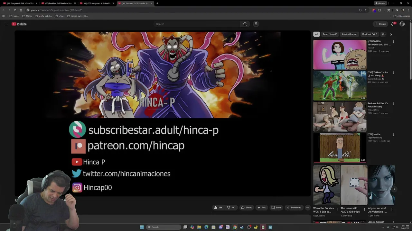Open Chrome extensions puzzle icon
Image resolution: width=412 pixels, height=231 pixels.
[380, 10]
